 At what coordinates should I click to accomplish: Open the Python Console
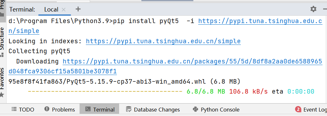216,110
